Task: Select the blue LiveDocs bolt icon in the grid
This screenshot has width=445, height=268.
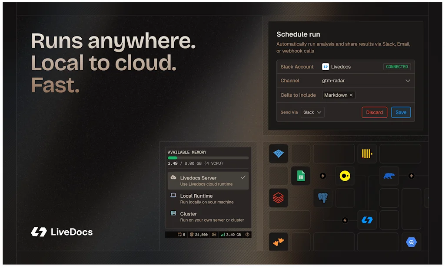Action: point(367,220)
